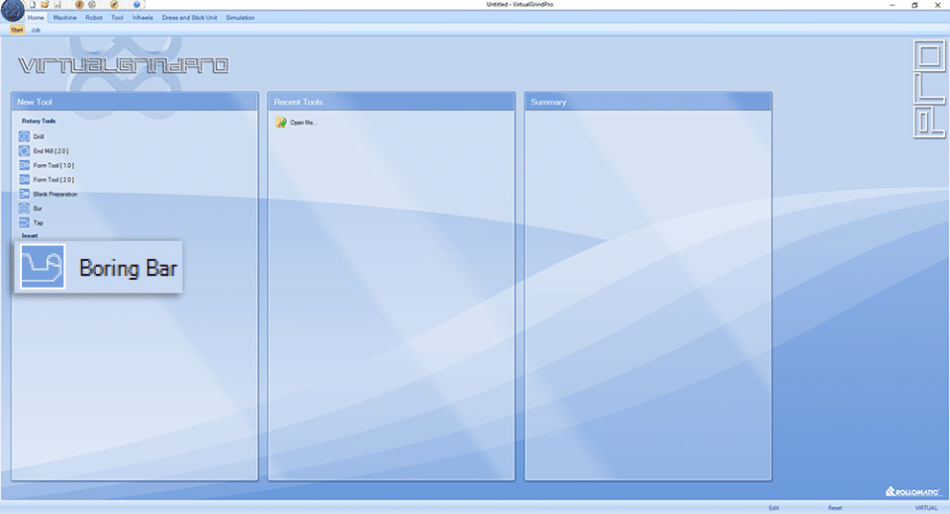Click the Drill tool icon
Image resolution: width=950 pixels, height=514 pixels.
point(24,136)
